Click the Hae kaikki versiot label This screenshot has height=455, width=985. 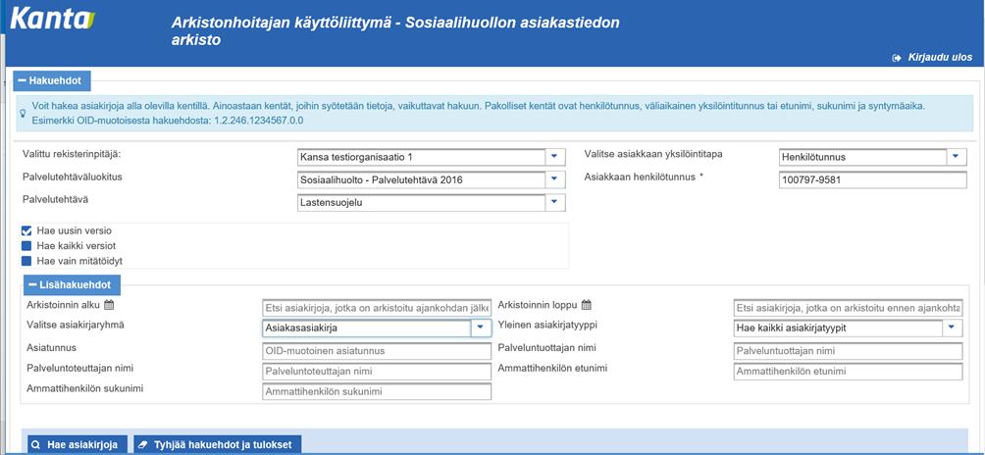pyautogui.click(x=76, y=246)
